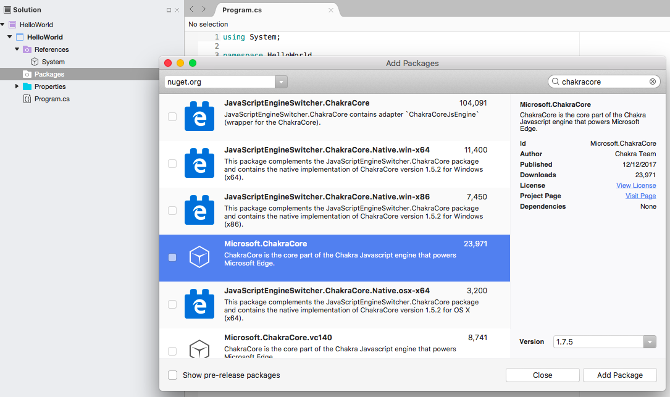Check the Microsoft.ChakraCore package checkbox
670x397 pixels.
pyautogui.click(x=172, y=257)
